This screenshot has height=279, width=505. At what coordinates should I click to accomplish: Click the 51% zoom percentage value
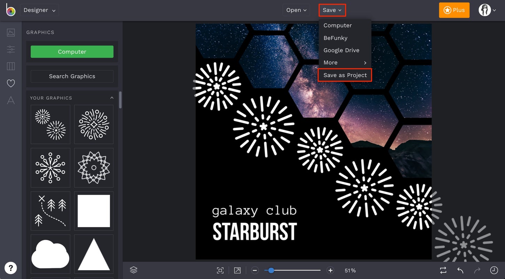pyautogui.click(x=350, y=270)
